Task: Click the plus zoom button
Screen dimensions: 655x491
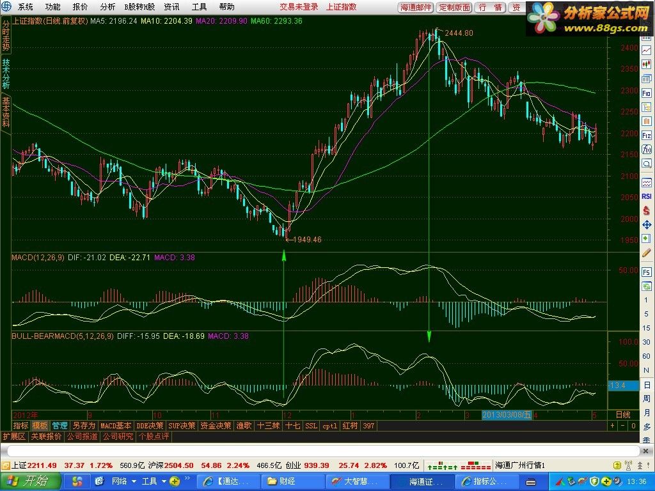Action: 613,426
